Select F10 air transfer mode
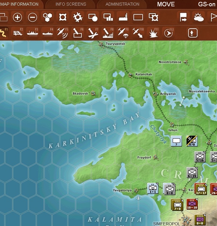The height and width of the screenshot is (226, 217). (x=138, y=33)
